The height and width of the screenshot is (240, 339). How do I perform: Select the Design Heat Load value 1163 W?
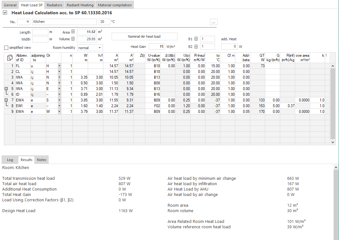pos(126,211)
